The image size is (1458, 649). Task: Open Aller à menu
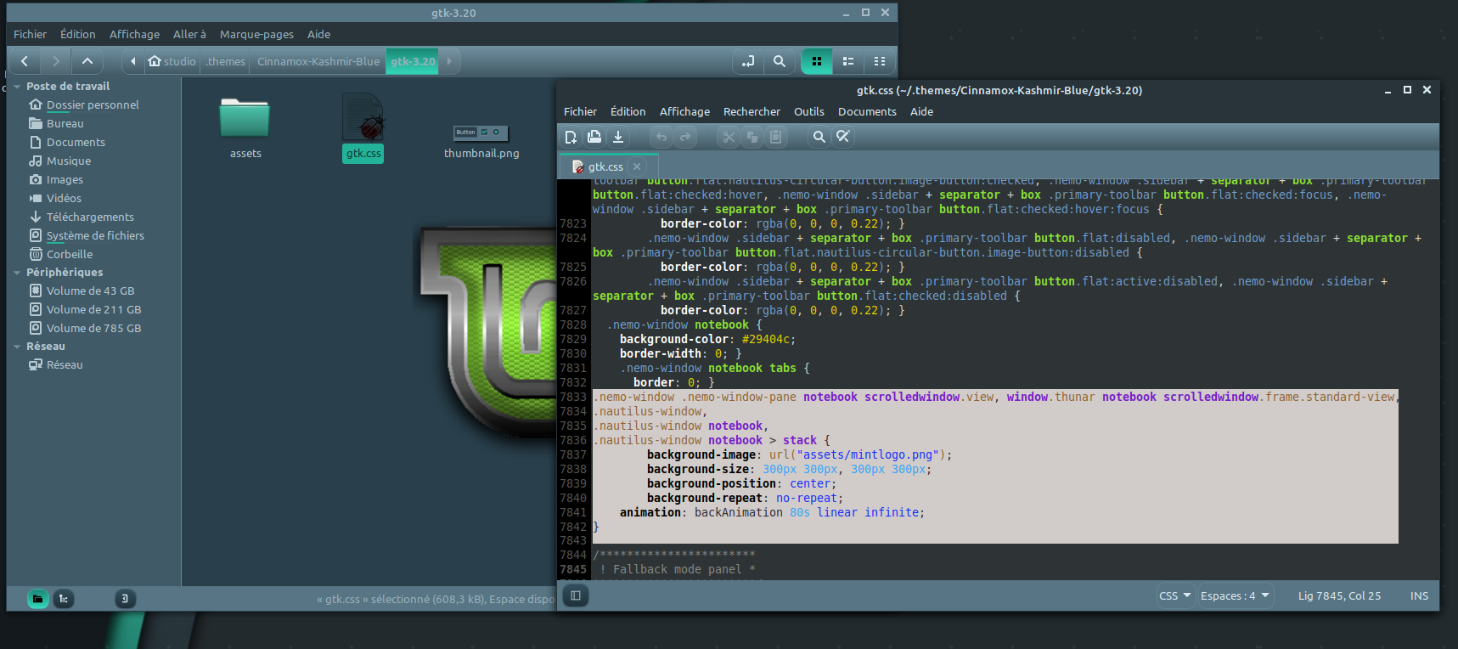[189, 35]
